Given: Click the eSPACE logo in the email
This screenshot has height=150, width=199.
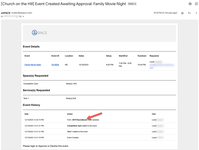Looking at the screenshot, I should [x=40, y=33].
